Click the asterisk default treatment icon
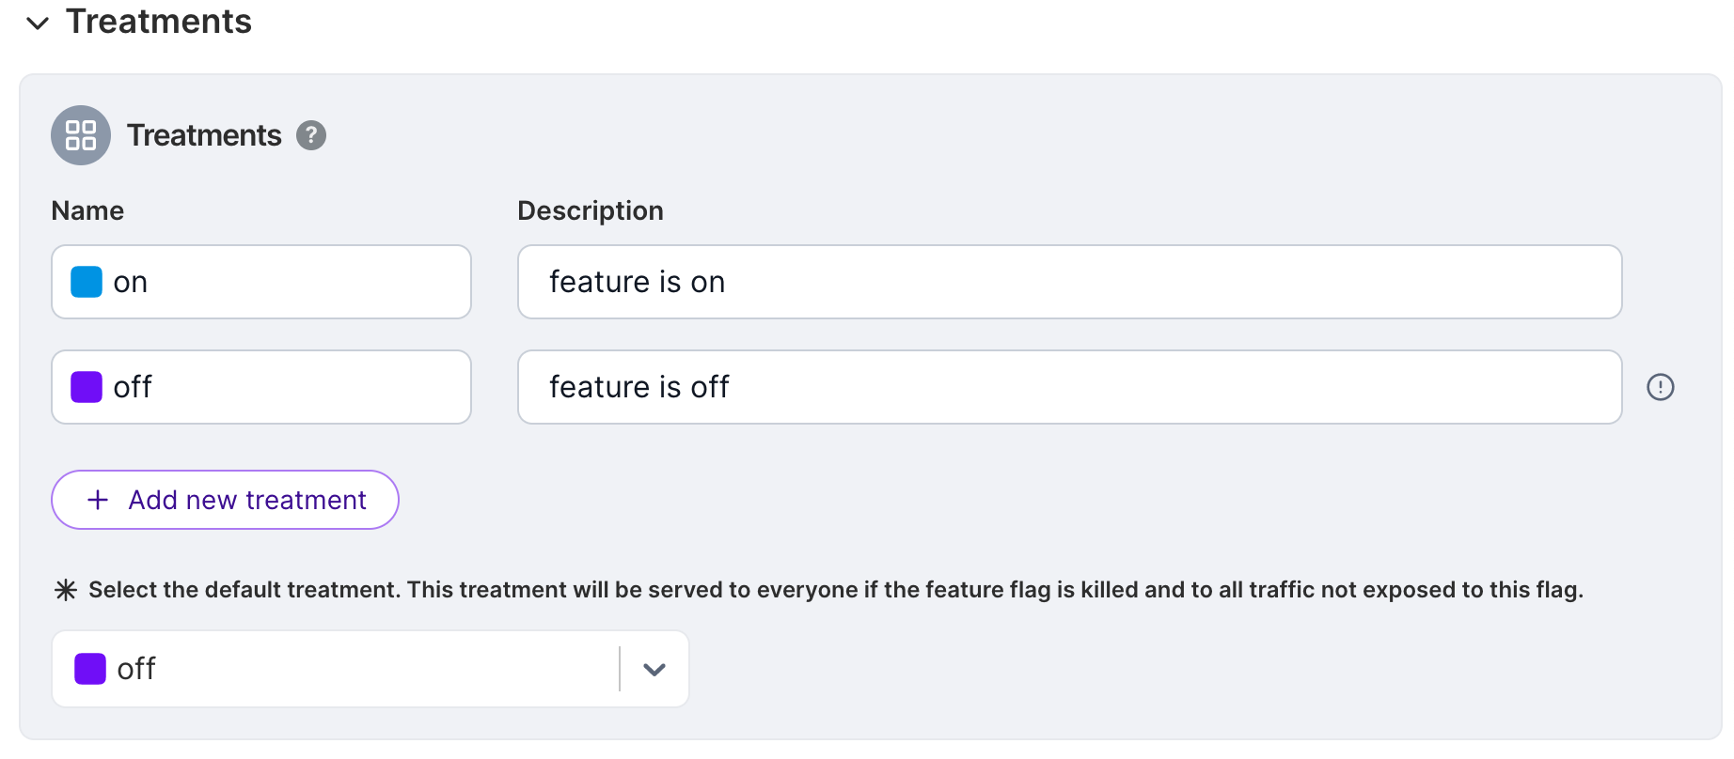The width and height of the screenshot is (1734, 759). [x=66, y=590]
